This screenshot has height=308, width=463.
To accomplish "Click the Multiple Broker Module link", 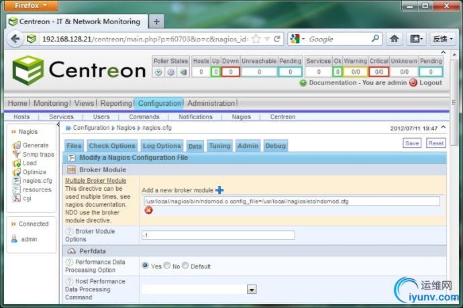I will [96, 181].
